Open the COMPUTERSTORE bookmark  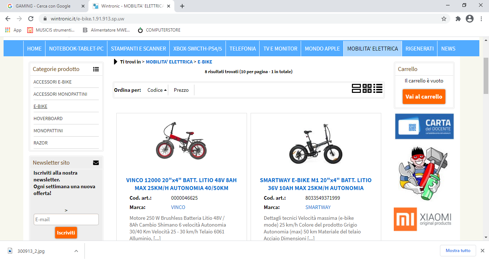coord(159,30)
